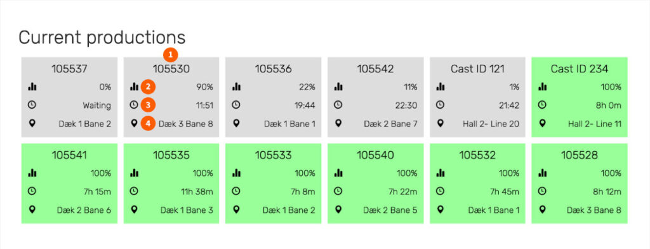
Task: Click the progress bar-chart icon in card 105537
Action: [32, 87]
